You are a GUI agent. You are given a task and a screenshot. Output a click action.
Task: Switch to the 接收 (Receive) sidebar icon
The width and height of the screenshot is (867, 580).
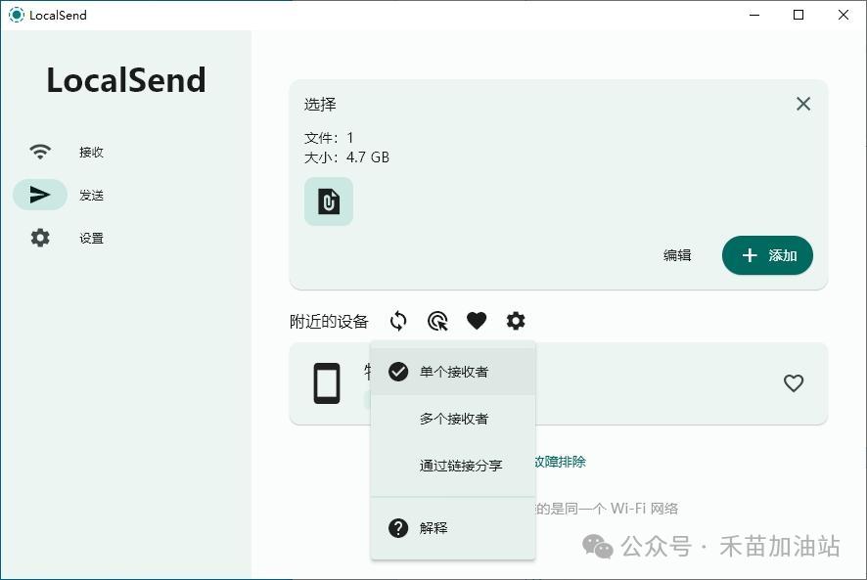40,152
